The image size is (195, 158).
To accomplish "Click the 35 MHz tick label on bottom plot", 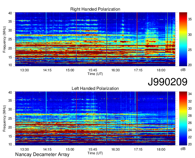I will click(10, 100).
